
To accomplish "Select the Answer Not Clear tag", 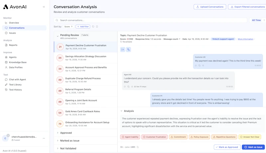I will [250, 137].
